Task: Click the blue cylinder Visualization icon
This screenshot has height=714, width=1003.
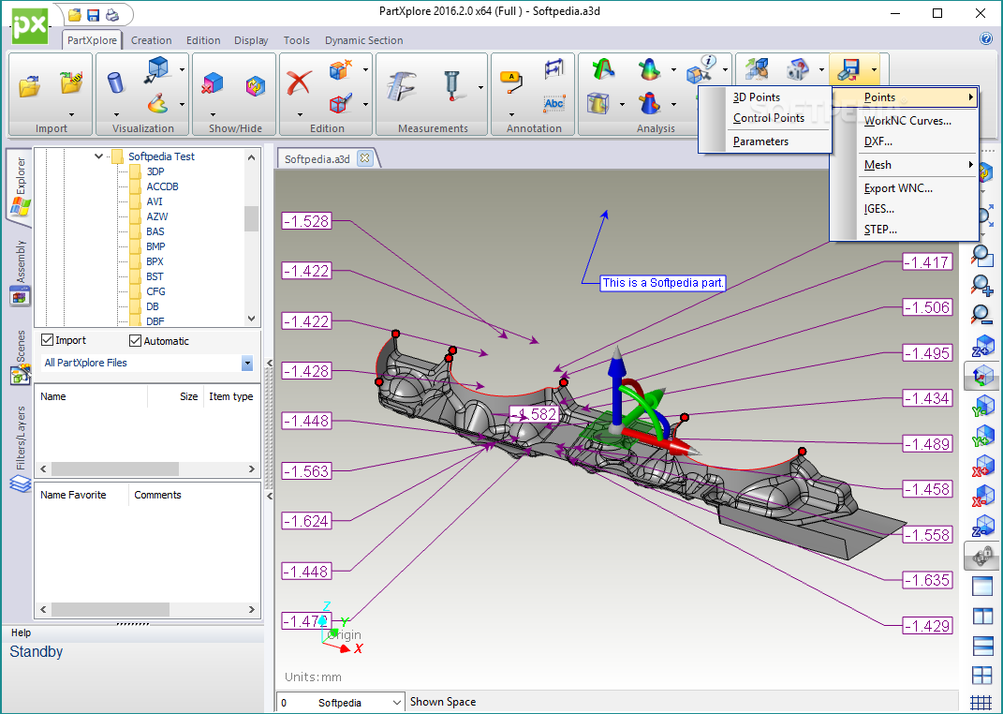Action: pyautogui.click(x=116, y=82)
